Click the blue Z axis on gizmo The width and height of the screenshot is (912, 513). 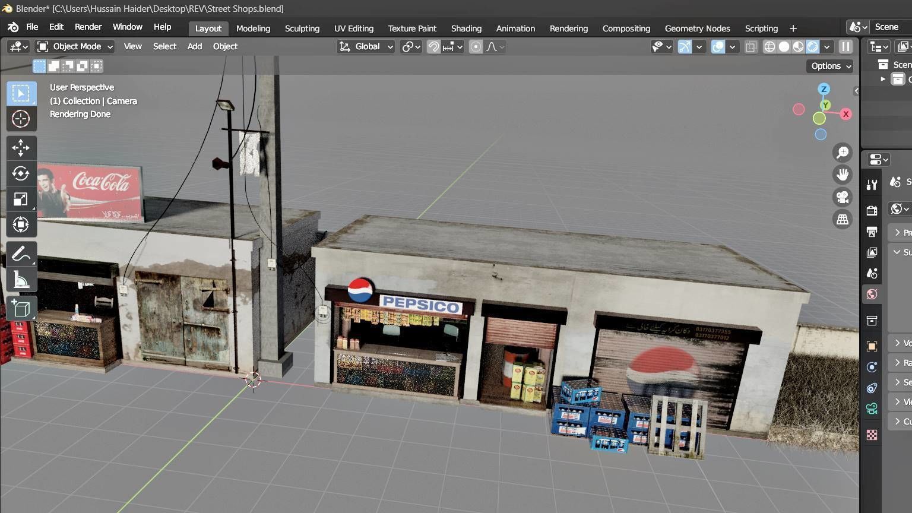824,89
